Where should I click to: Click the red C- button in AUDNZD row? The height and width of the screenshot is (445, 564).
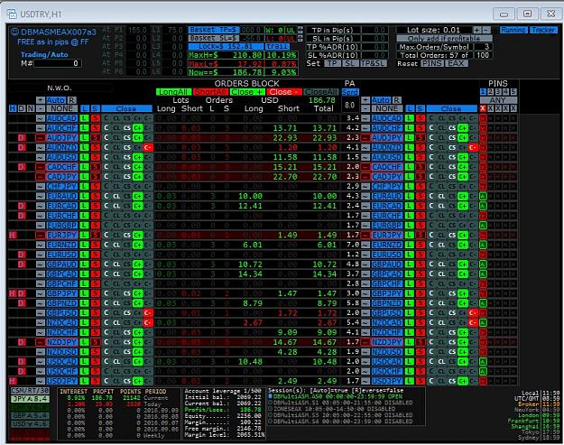coord(148,147)
